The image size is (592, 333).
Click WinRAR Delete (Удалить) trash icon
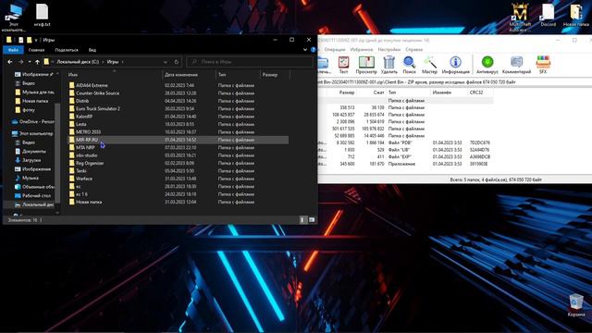coord(388,65)
